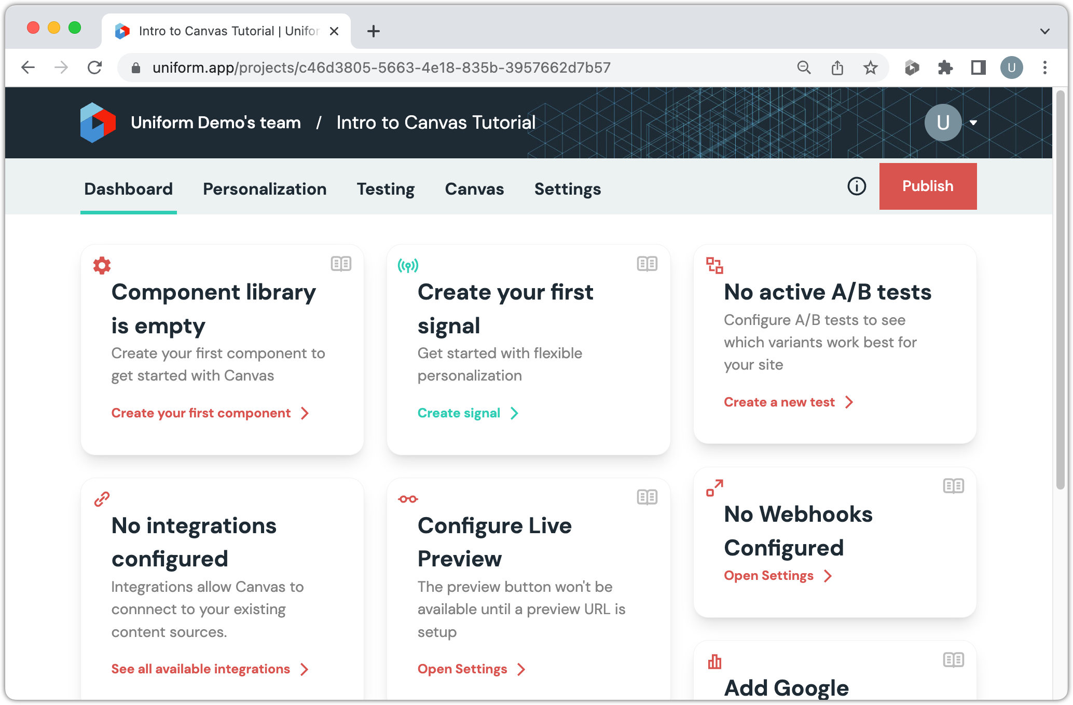Open Chrome's three-dot menu
1073x705 pixels.
(1044, 67)
